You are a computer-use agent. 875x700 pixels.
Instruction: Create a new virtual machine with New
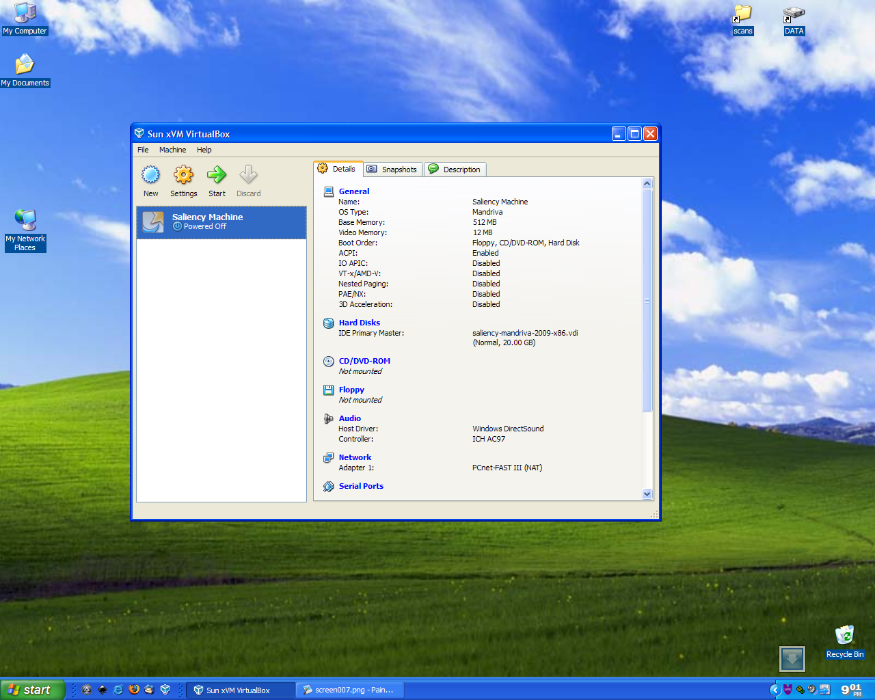click(151, 181)
